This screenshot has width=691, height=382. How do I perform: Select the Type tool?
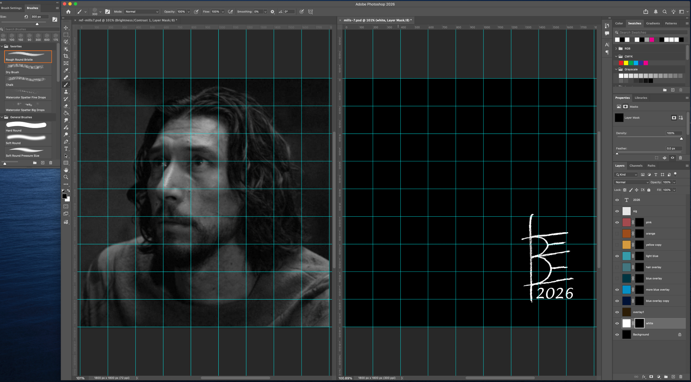click(x=66, y=149)
